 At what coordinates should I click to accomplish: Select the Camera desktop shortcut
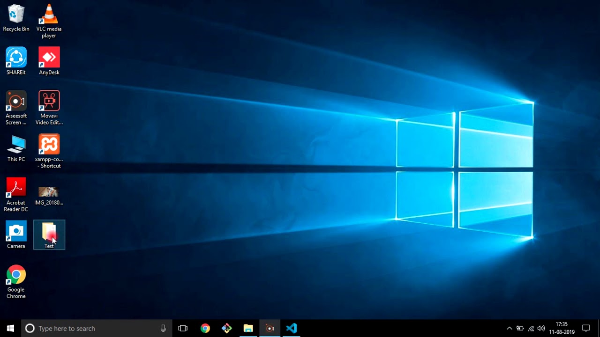(x=16, y=235)
